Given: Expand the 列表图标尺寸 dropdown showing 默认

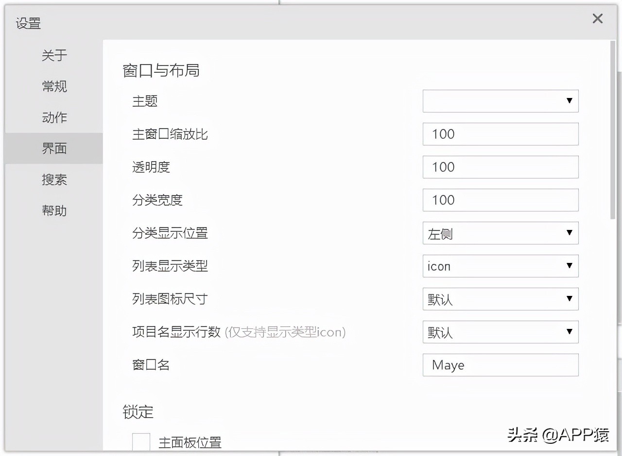Looking at the screenshot, I should click(x=501, y=299).
